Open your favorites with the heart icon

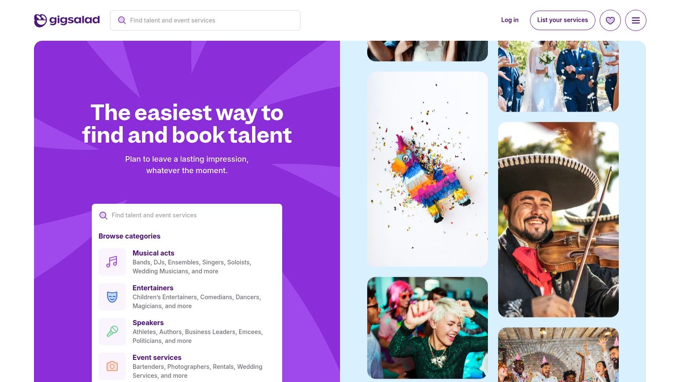point(610,20)
